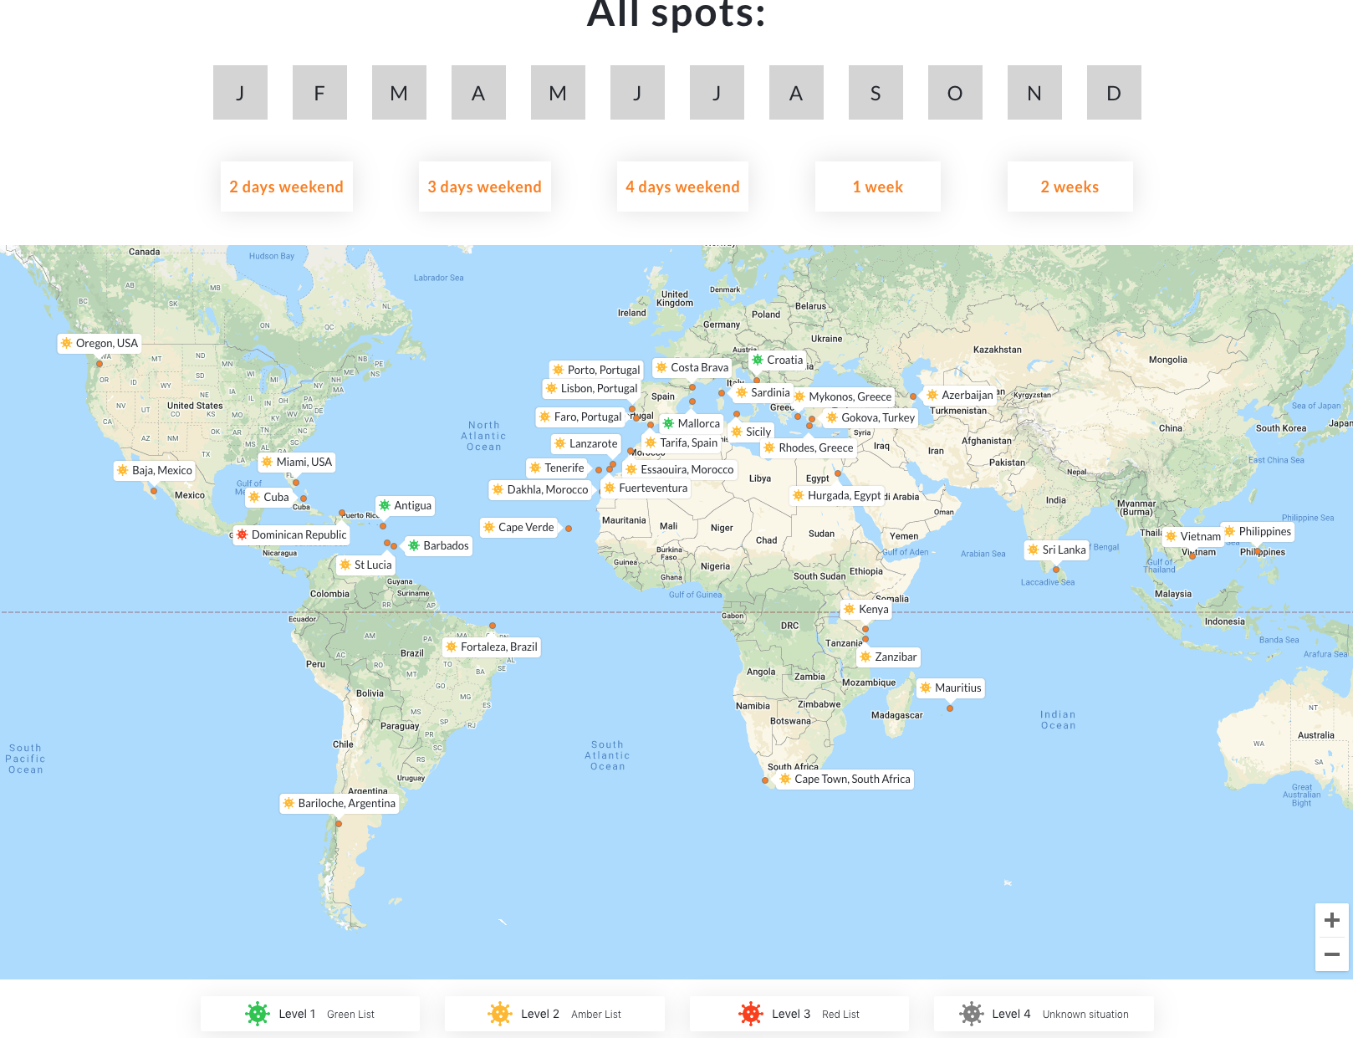Select the Essaouira, Morocco marker

(680, 469)
